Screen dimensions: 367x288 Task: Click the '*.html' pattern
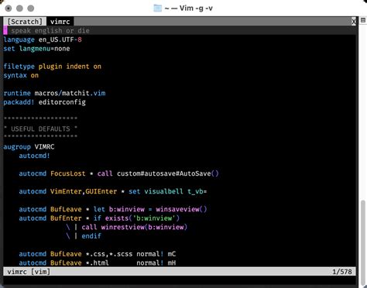(97, 262)
